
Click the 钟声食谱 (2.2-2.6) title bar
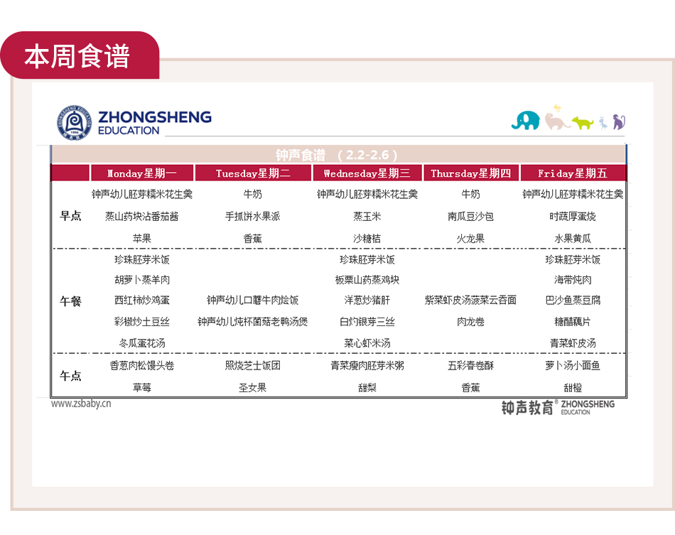click(x=337, y=155)
